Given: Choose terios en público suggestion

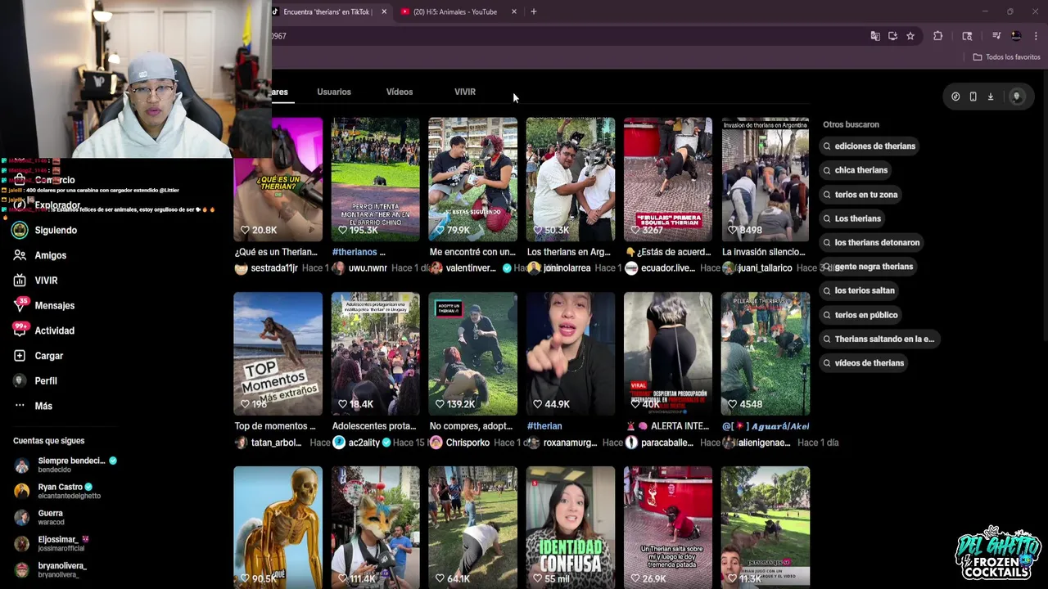Looking at the screenshot, I should click(860, 315).
